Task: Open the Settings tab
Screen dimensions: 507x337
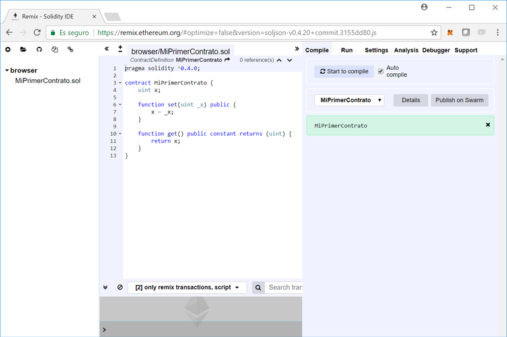Action: coord(376,50)
